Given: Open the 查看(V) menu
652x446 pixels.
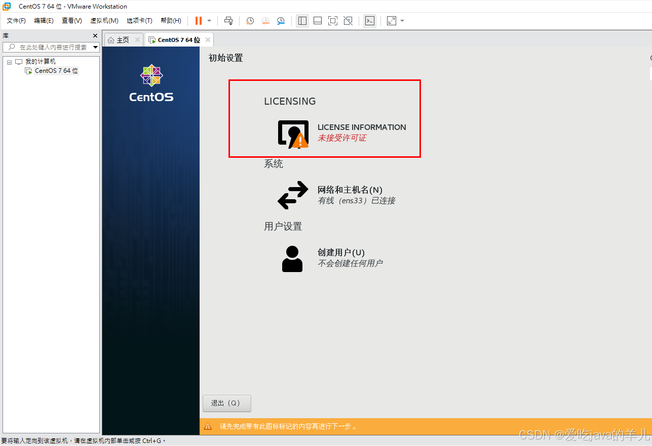Looking at the screenshot, I should [x=71, y=21].
